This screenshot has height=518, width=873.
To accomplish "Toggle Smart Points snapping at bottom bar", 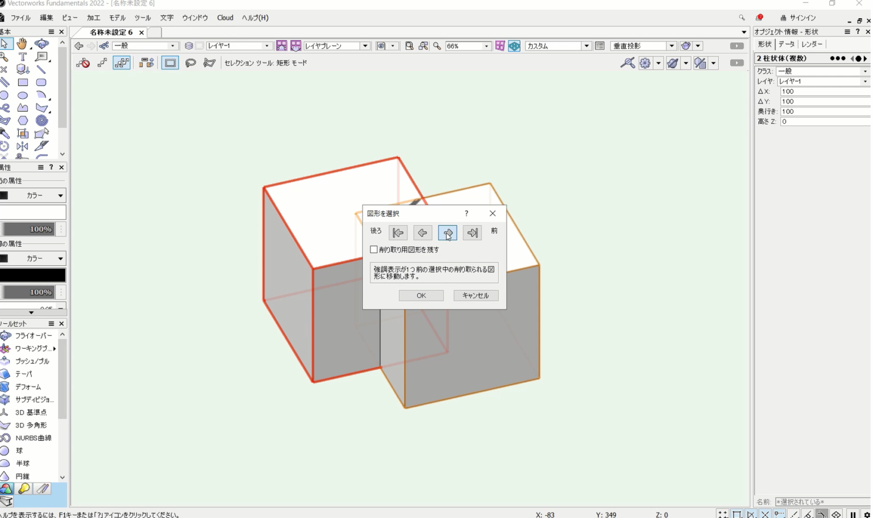I will 779,514.
